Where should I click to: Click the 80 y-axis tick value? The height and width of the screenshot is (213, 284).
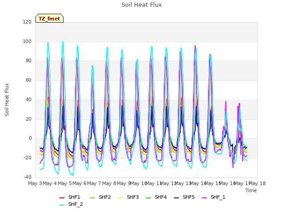click(28, 61)
